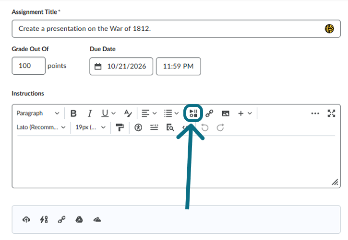Redo the last undone edit
348x240 pixels.
[x=220, y=127]
